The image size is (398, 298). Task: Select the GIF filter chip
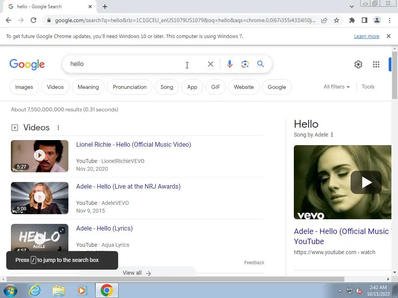215,87
